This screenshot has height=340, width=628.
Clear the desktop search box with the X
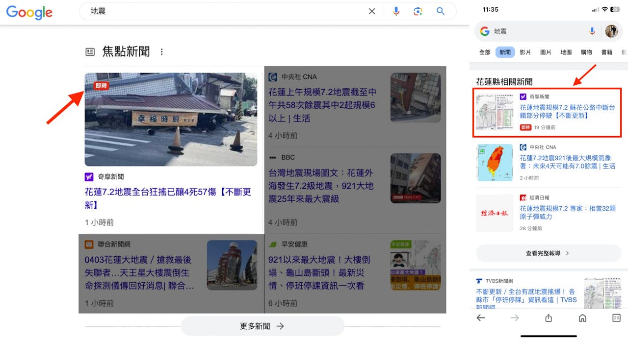pos(372,11)
